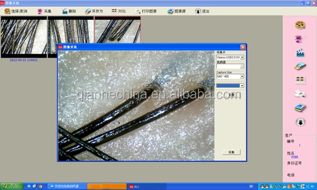Click the compare images icon in sidebar
The image size is (317, 190).
tap(300, 80)
